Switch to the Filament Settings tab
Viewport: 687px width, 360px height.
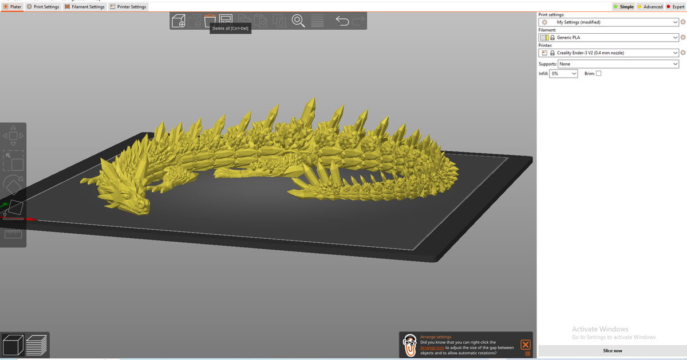point(85,6)
